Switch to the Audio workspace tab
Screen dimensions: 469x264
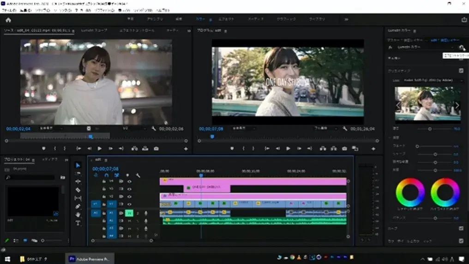click(255, 19)
